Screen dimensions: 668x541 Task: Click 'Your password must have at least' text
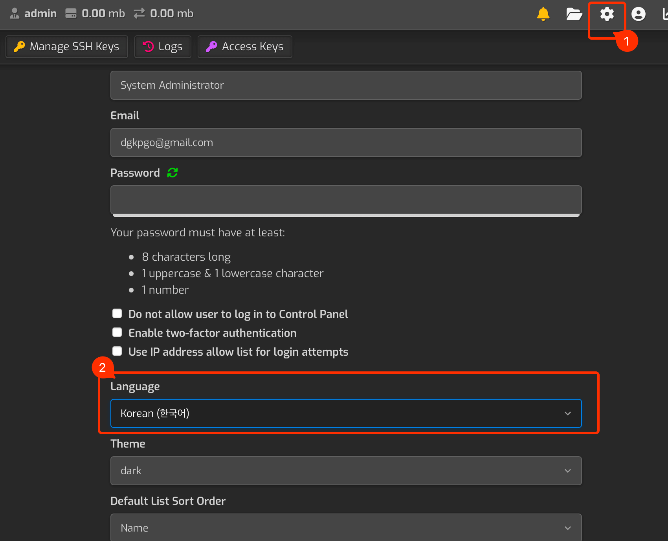pyautogui.click(x=198, y=233)
